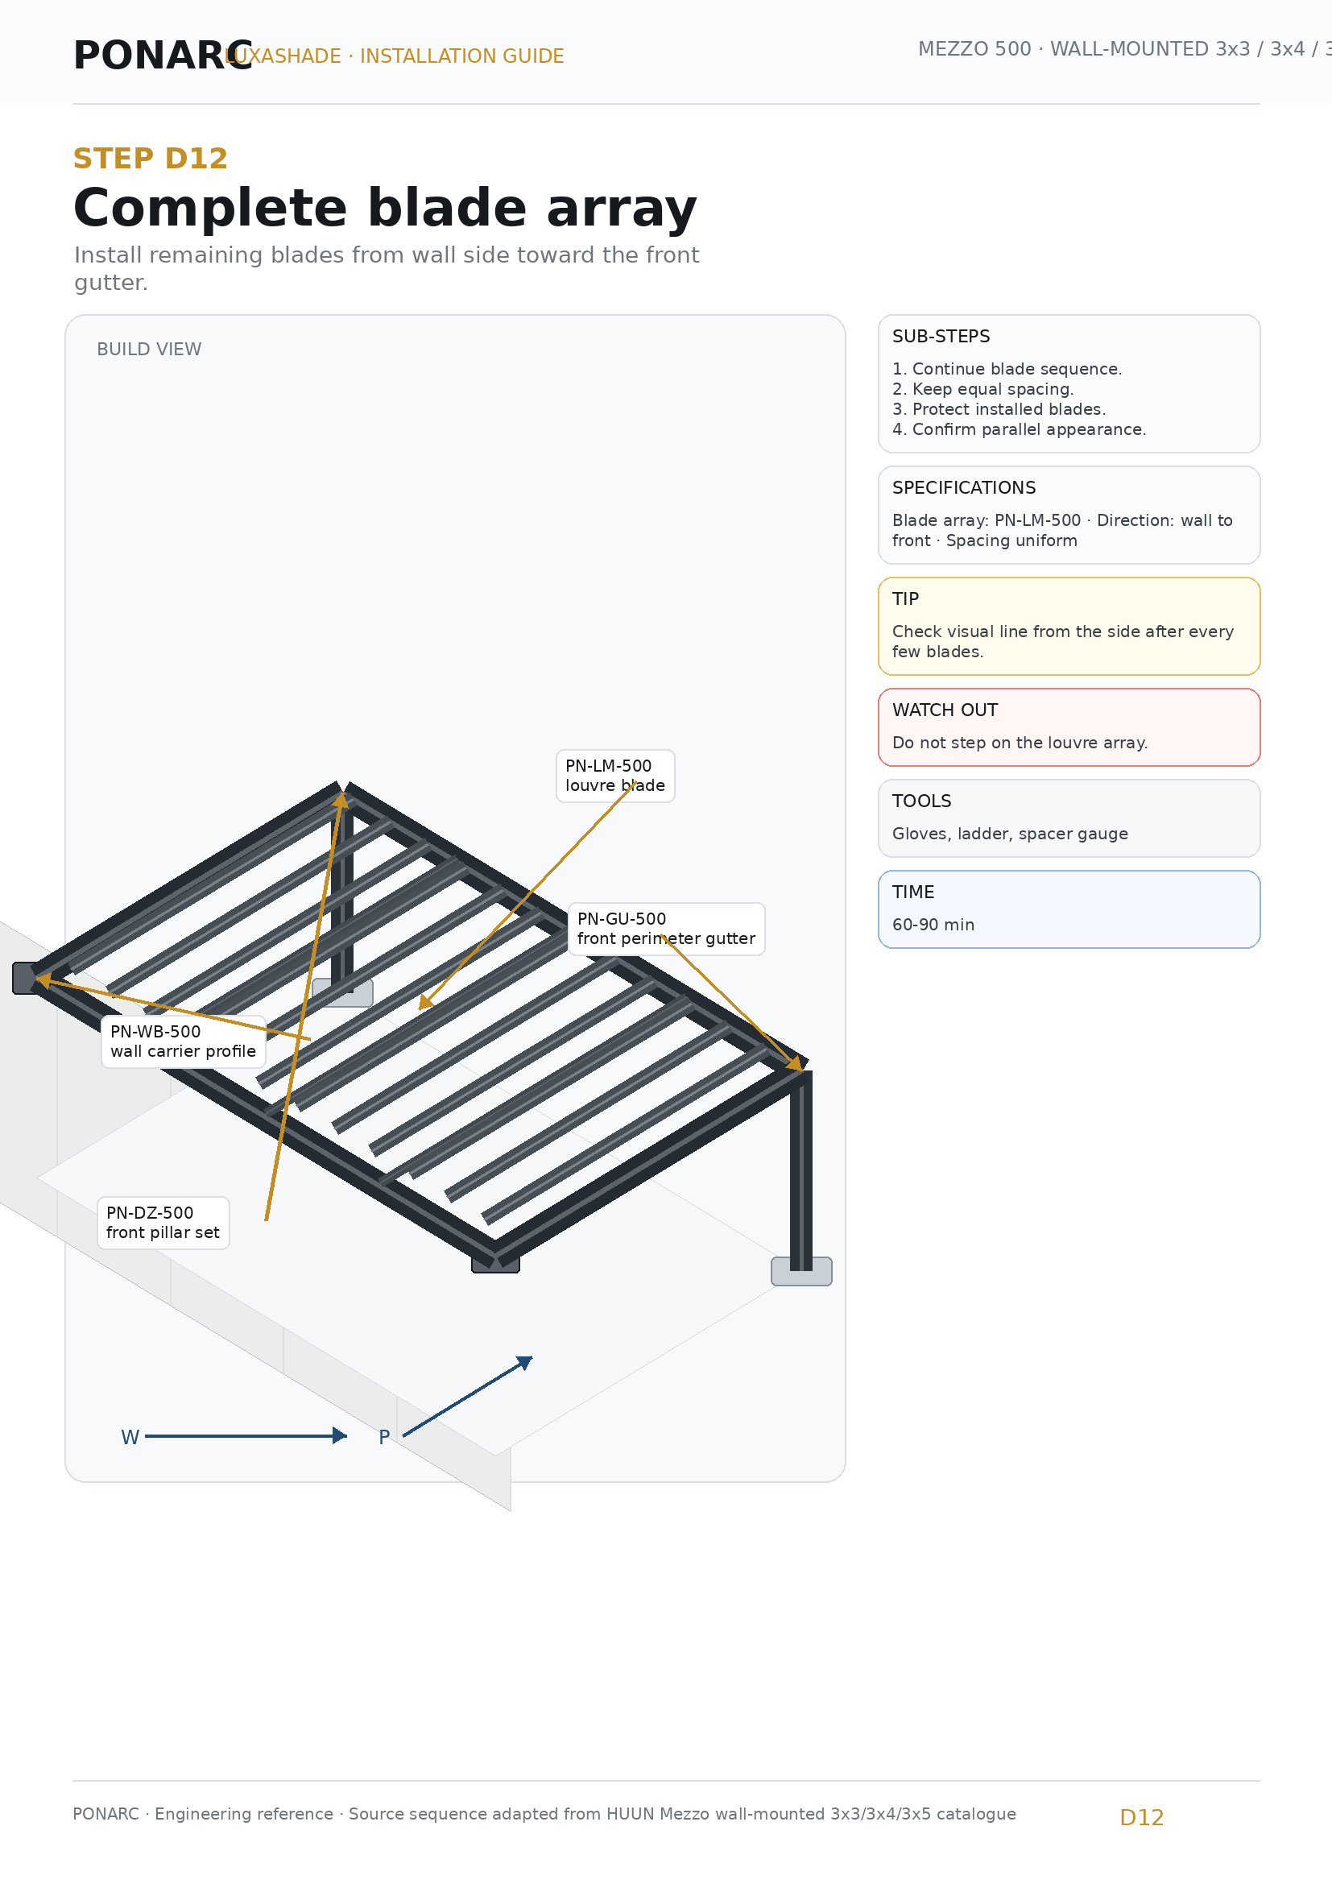The image size is (1332, 1884).
Task: Click the PN-GU-500 front perimeter gutter label
Action: click(x=666, y=929)
